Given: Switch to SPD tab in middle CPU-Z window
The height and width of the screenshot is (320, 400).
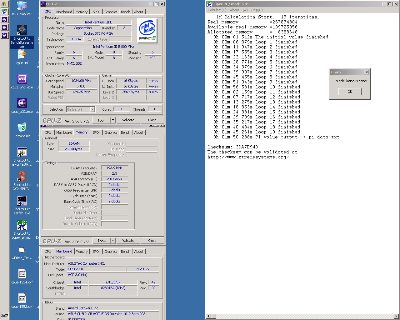Looking at the screenshot, I should coord(96,132).
